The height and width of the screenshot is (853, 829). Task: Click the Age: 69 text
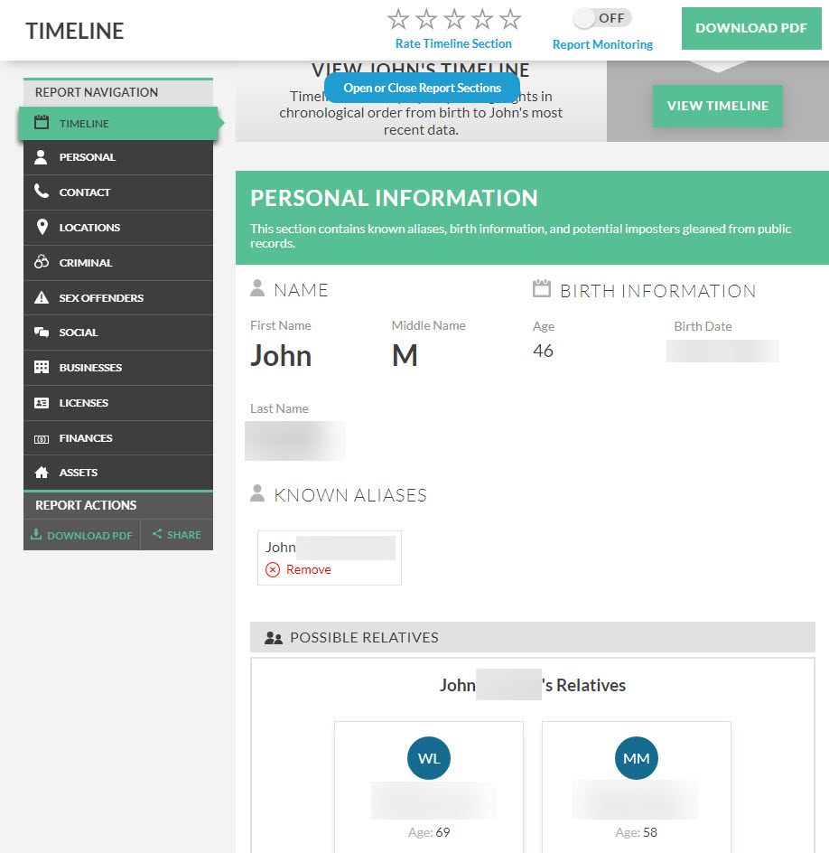coord(429,832)
